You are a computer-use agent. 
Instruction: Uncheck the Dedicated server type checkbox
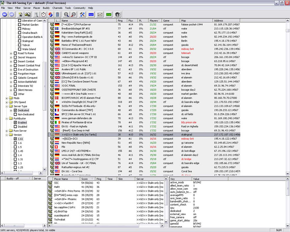15,110
